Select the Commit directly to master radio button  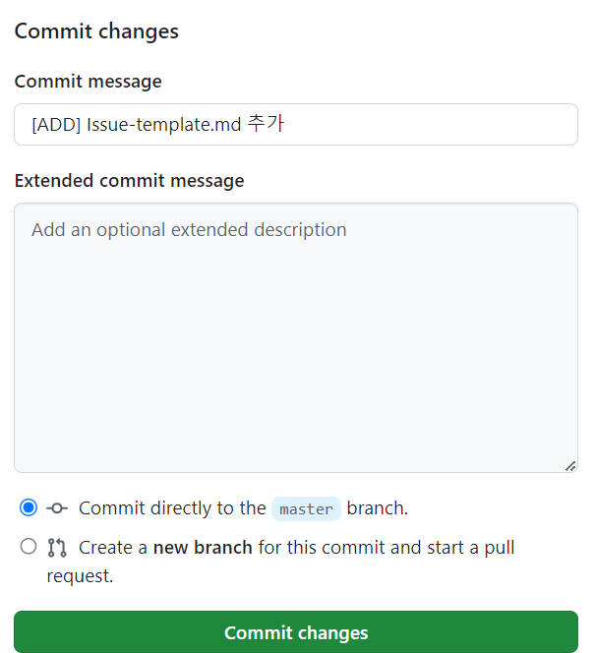(x=29, y=507)
